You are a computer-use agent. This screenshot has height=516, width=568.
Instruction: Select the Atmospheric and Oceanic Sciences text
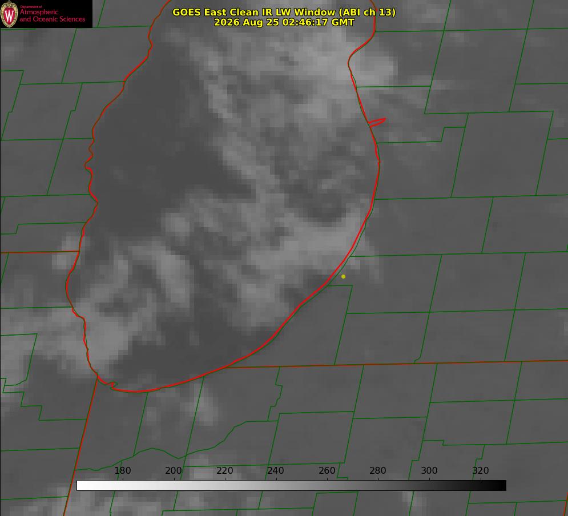[x=53, y=15]
